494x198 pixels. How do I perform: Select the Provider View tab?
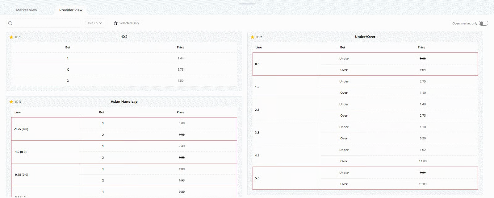pos(71,10)
